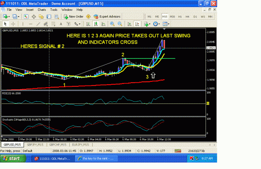Viewport: 261px width, 169px height.
Task: Open the Navigator folder-star icon
Action: point(41,16)
